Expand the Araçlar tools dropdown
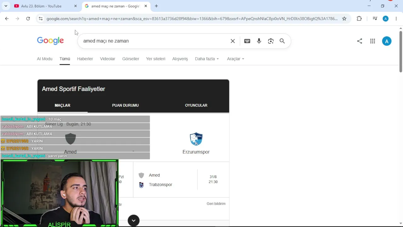The image size is (403, 227). (x=236, y=59)
